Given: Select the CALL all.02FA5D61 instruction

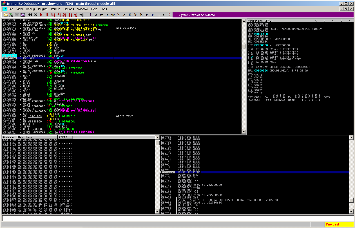Looking at the screenshot, I should (61, 121).
